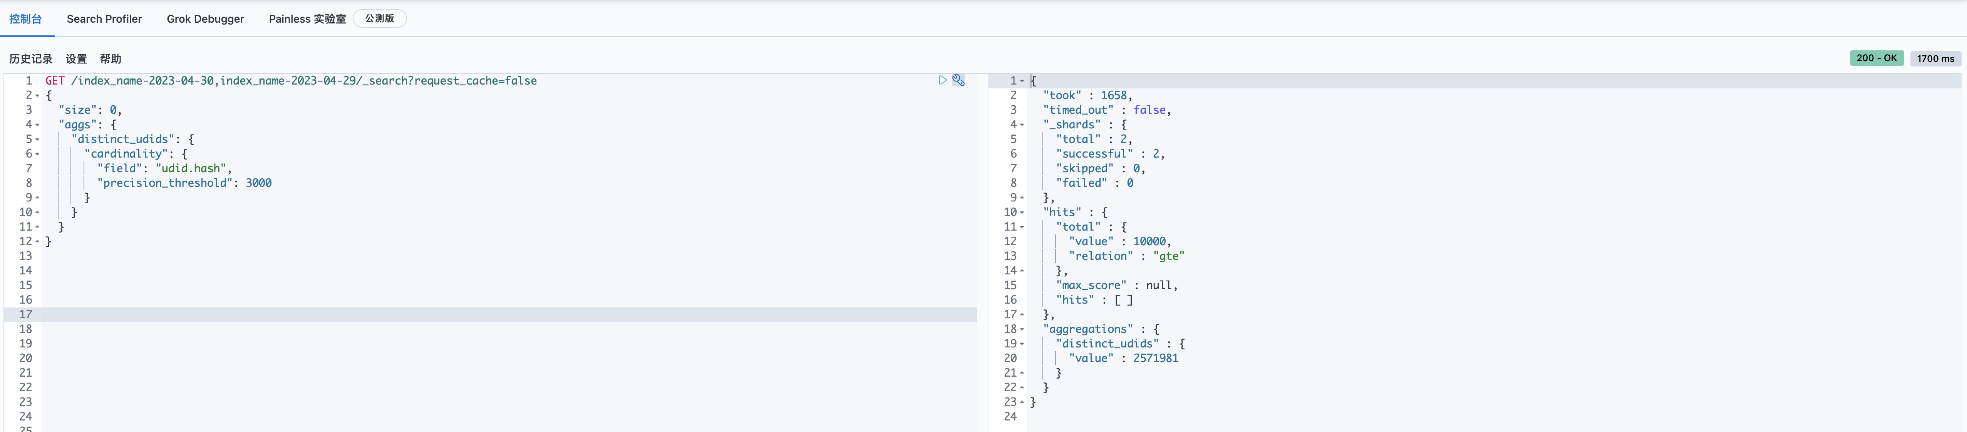Open 设置 settings link
Viewport: 1967px width, 432px height.
coord(76,59)
